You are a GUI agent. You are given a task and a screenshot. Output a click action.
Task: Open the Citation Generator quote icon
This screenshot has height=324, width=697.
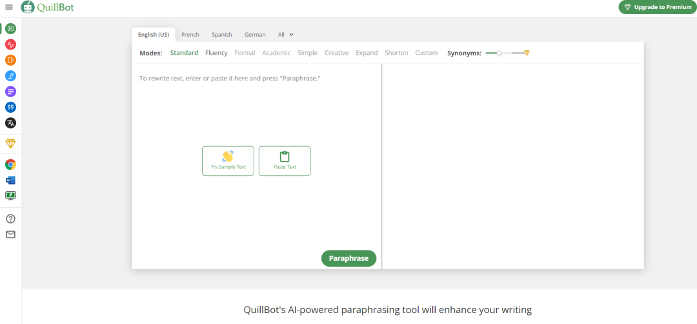11,107
